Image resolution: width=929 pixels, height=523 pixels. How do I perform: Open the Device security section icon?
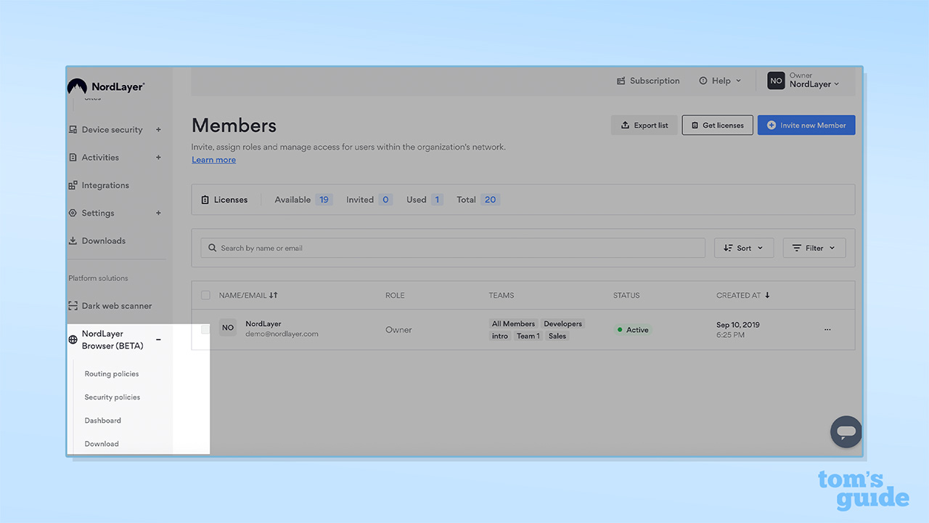(74, 129)
